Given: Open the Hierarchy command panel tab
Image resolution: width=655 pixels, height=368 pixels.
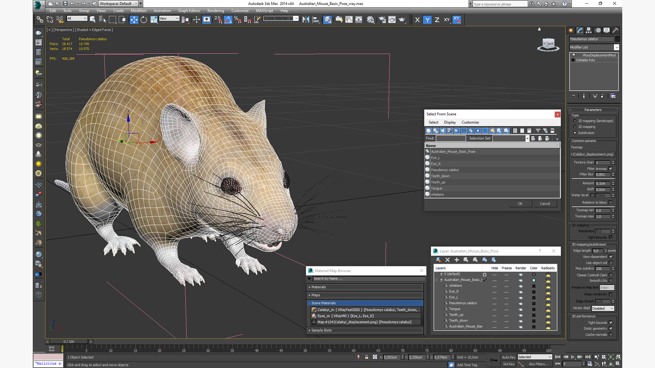Looking at the screenshot, I should point(588,30).
